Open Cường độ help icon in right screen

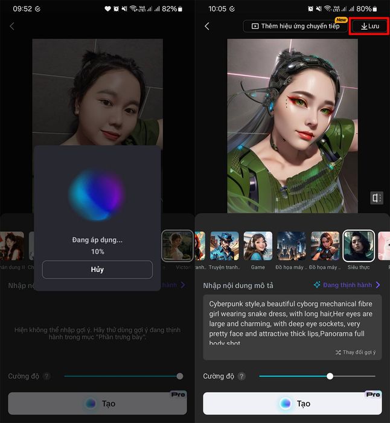coord(241,376)
